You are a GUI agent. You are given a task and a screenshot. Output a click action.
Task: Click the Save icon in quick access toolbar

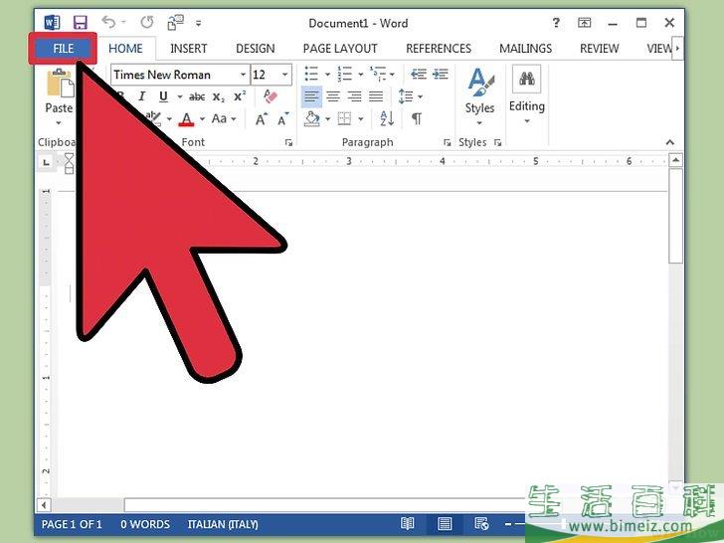tap(81, 22)
